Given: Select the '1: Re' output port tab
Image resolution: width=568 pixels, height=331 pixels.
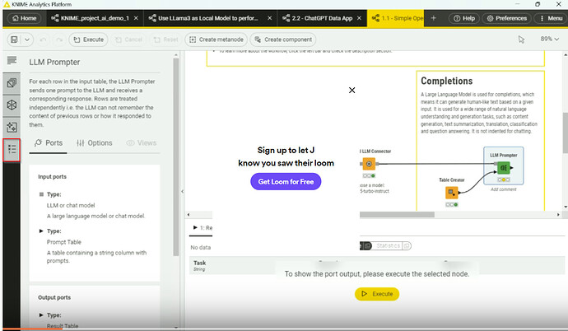Looking at the screenshot, I should coord(203,228).
